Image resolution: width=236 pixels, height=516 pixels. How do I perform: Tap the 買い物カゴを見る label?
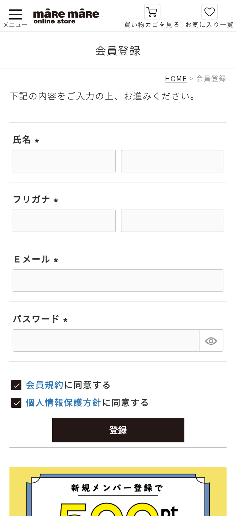(152, 25)
